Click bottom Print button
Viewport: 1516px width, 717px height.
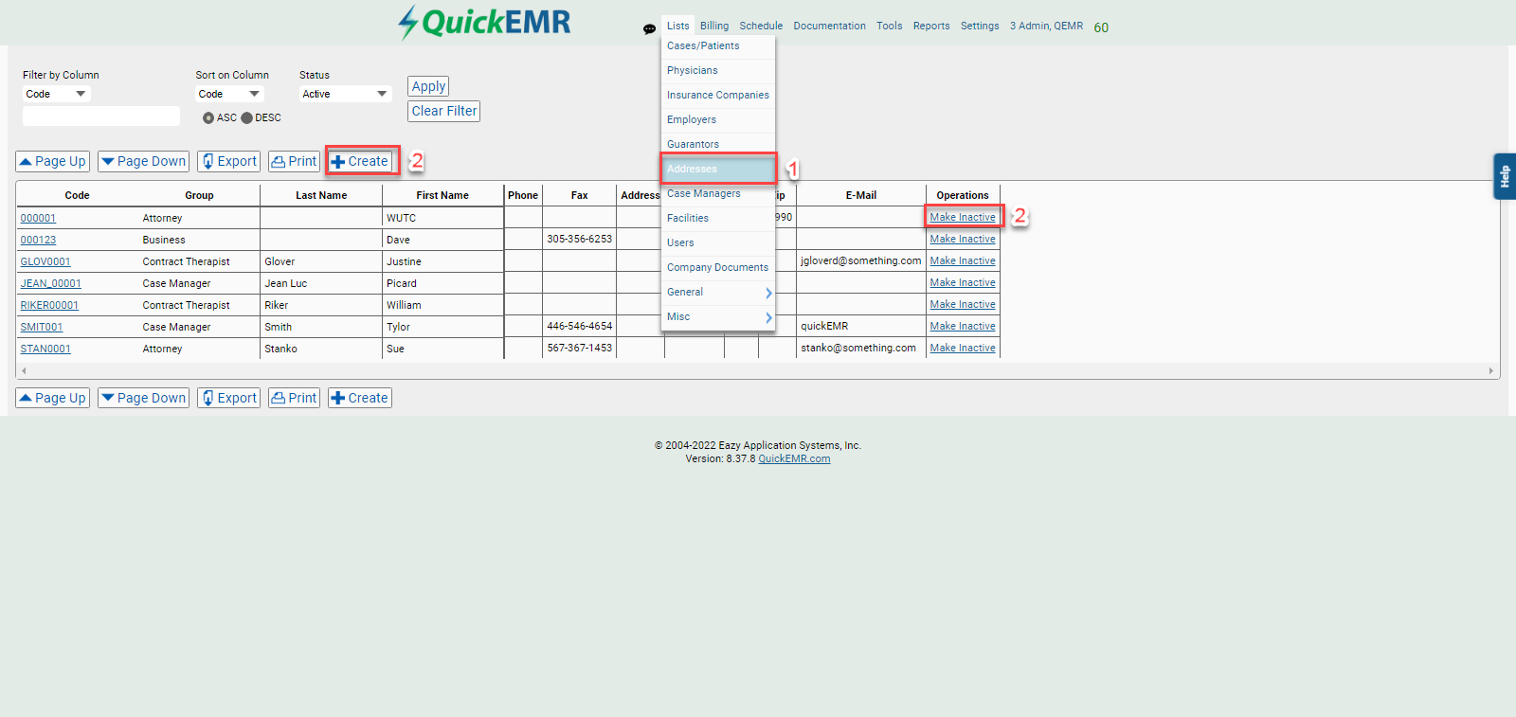tap(294, 398)
